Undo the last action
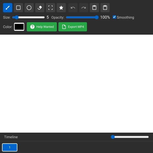The image size is (153, 153). click(73, 8)
